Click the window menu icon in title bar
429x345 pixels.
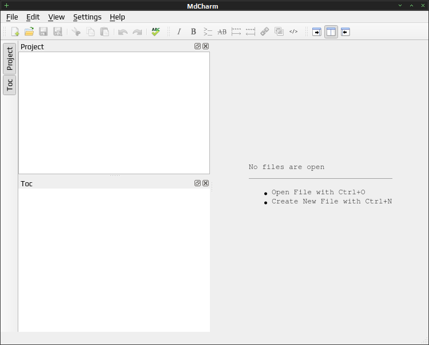pos(6,6)
